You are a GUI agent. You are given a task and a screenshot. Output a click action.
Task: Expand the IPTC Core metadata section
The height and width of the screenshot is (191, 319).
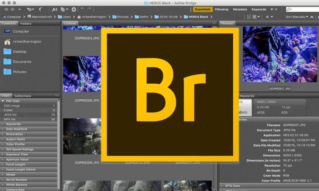[x=222, y=186]
